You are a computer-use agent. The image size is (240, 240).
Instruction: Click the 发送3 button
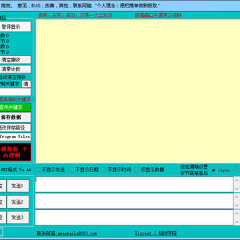[x=18, y=217]
